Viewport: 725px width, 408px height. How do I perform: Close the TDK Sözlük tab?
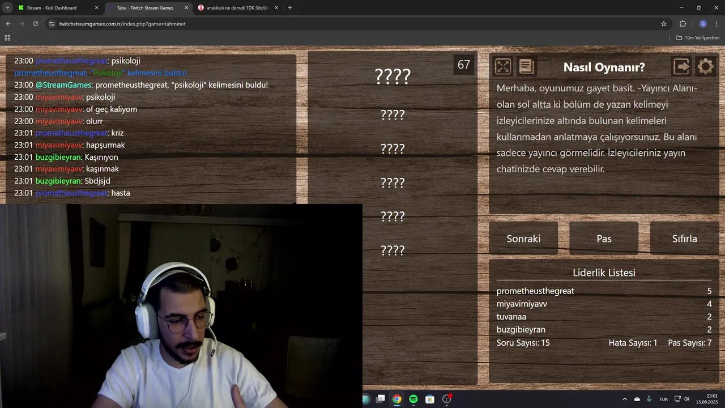click(276, 8)
